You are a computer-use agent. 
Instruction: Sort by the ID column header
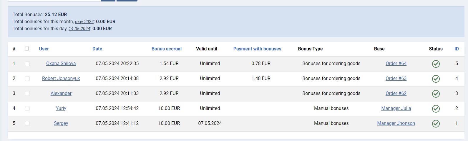pos(457,49)
